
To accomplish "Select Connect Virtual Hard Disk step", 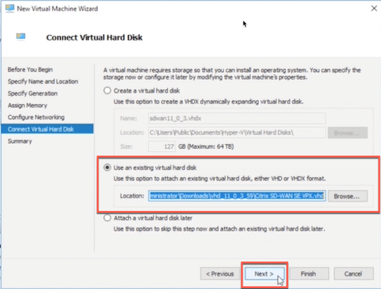I will tap(47, 129).
